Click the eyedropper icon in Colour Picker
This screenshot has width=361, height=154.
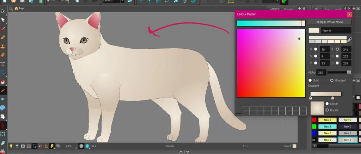pyautogui.click(x=349, y=39)
